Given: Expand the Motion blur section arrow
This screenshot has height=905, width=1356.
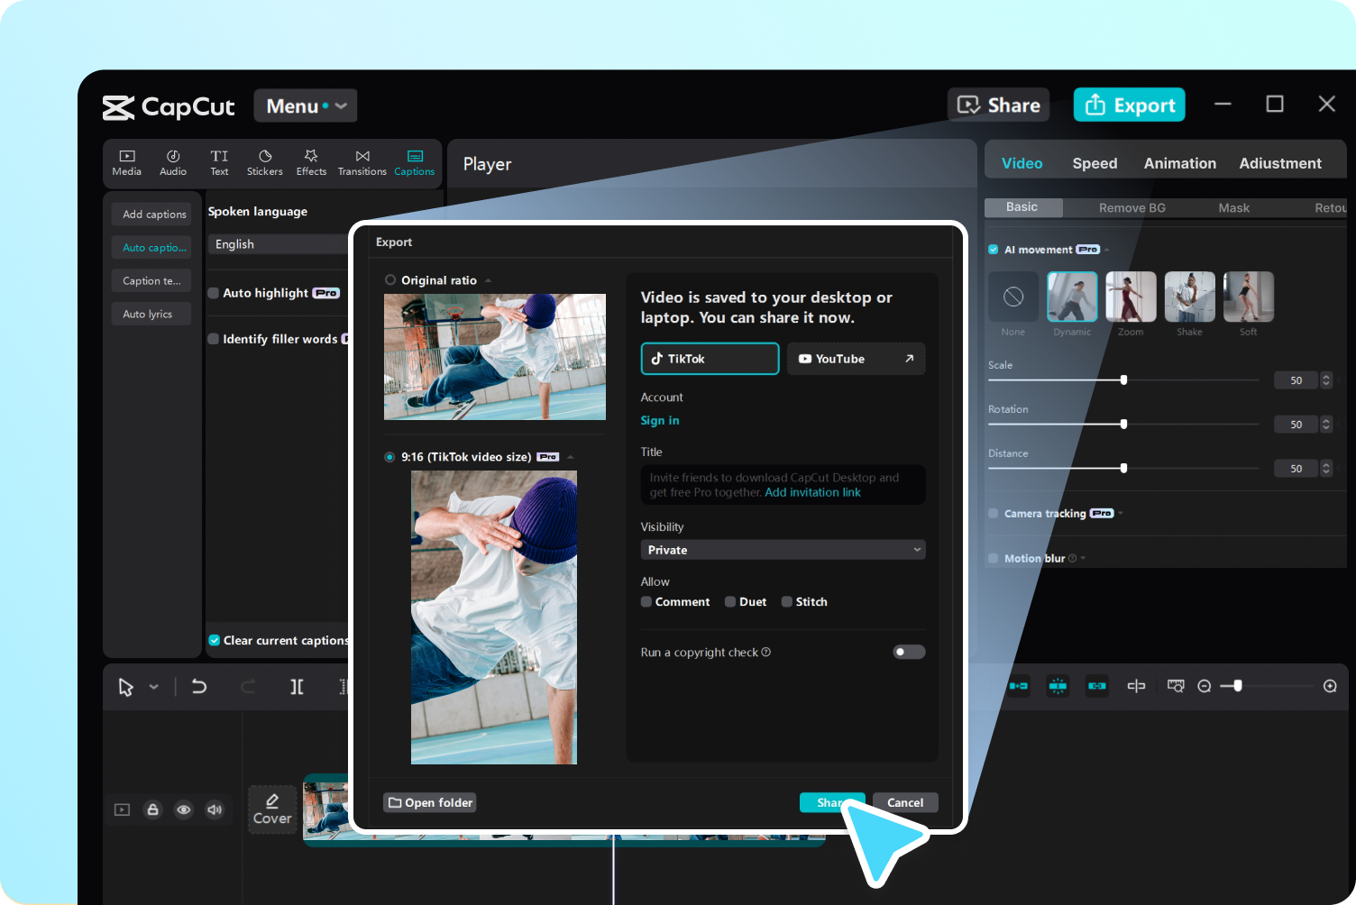Looking at the screenshot, I should (x=1083, y=558).
